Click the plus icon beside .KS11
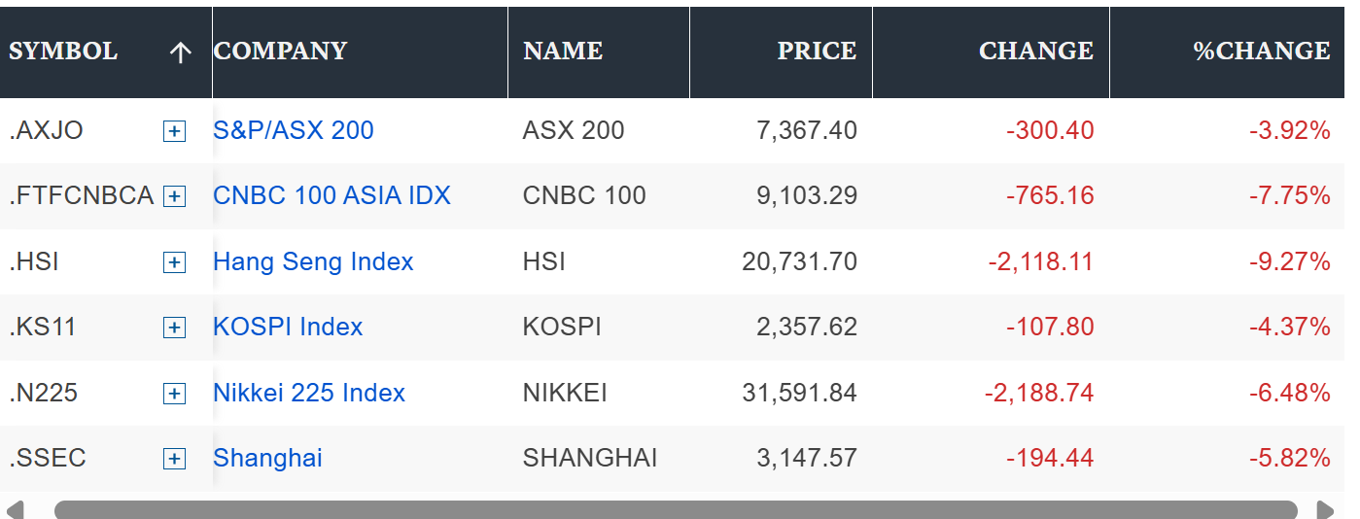The width and height of the screenshot is (1360, 519). 174,328
